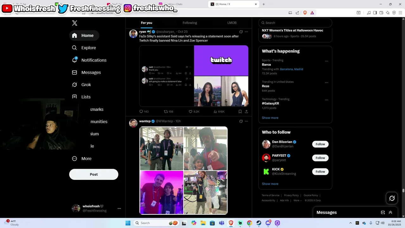The height and width of the screenshot is (228, 405).
Task: Reply to ryan's post via comment icon
Action: (x=141, y=111)
